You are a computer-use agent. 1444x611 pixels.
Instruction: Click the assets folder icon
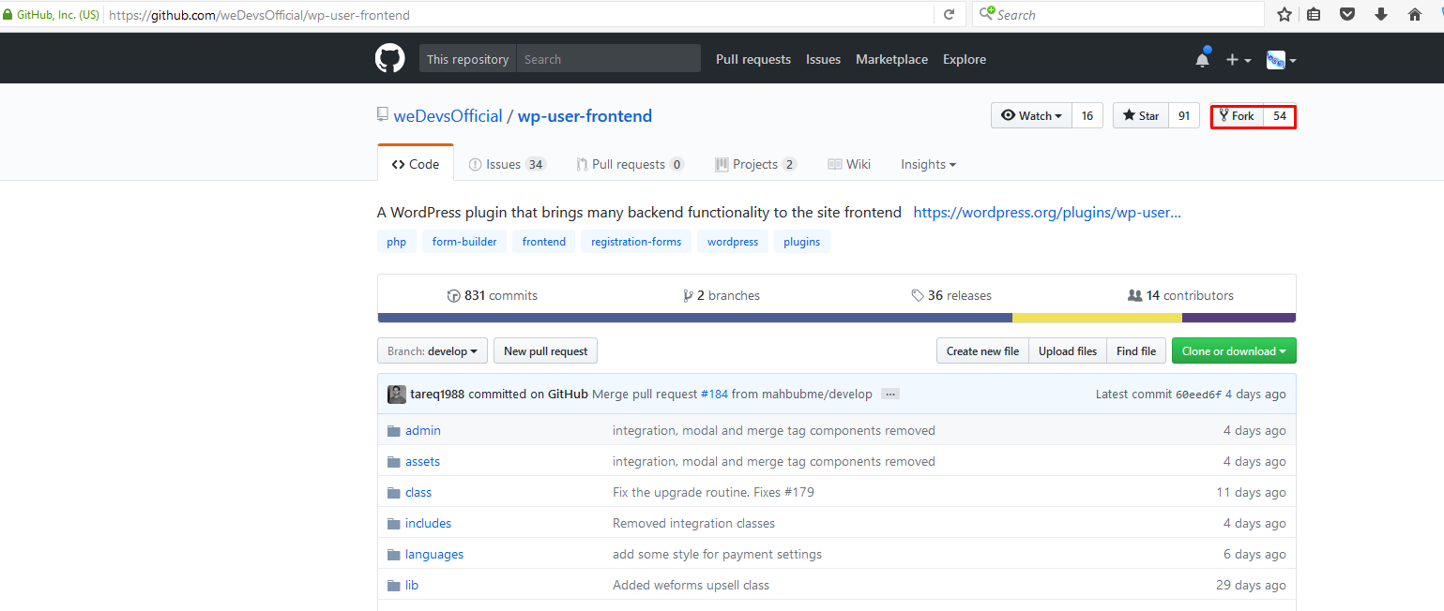click(x=394, y=462)
